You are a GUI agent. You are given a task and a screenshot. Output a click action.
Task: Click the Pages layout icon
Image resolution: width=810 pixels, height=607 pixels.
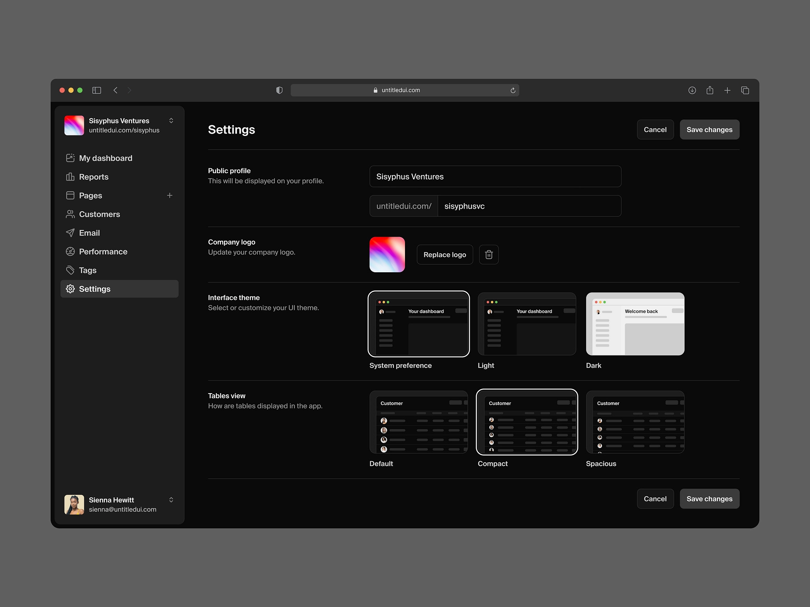(70, 195)
